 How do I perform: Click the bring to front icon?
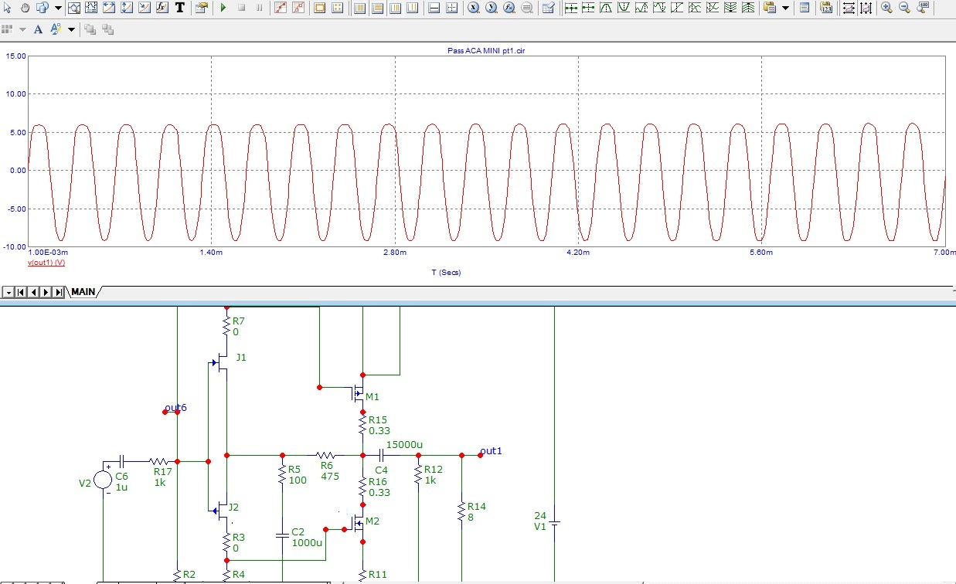pos(90,29)
